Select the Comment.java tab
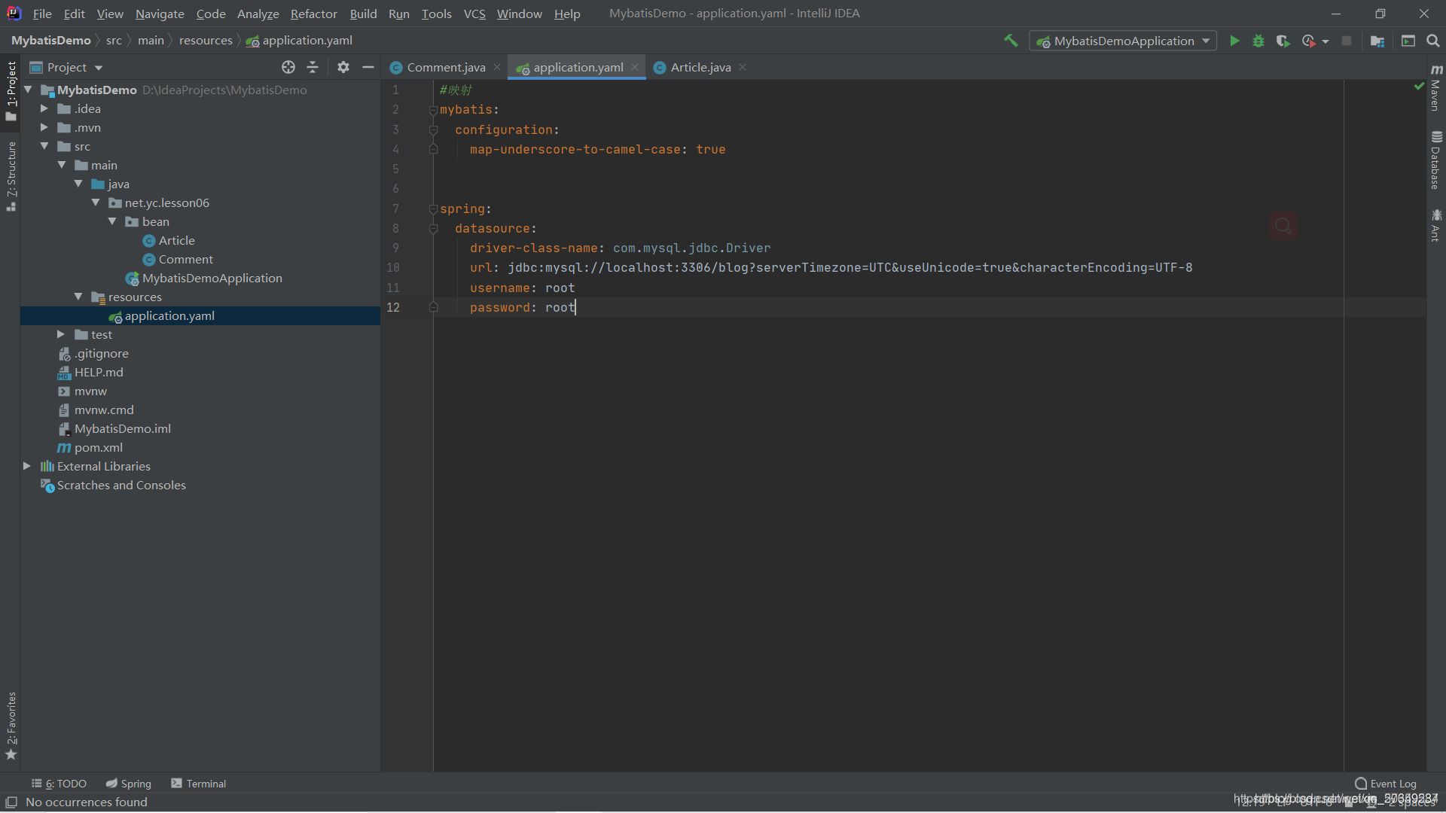The height and width of the screenshot is (813, 1446). 446,66
